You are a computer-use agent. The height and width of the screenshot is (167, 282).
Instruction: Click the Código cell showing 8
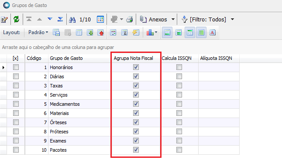[37, 132]
